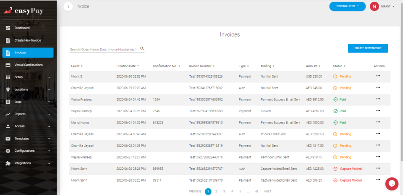Click the Access person icon
This screenshot has width=403, height=195.
[x=8, y=126]
